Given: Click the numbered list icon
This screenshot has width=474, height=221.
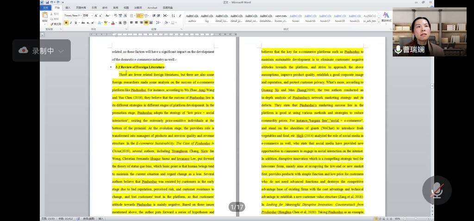Looking at the screenshot, I should coord(139,15).
